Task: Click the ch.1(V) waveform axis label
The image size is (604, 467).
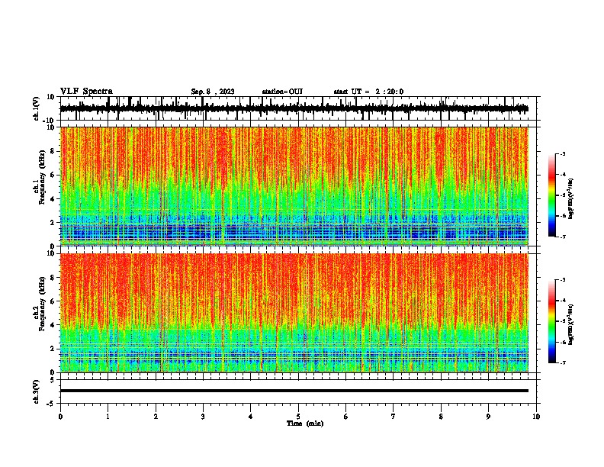Action: coord(37,108)
